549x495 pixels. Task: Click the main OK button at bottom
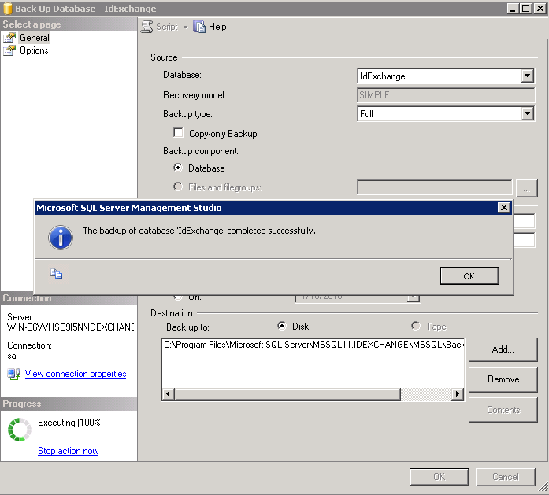pyautogui.click(x=439, y=477)
